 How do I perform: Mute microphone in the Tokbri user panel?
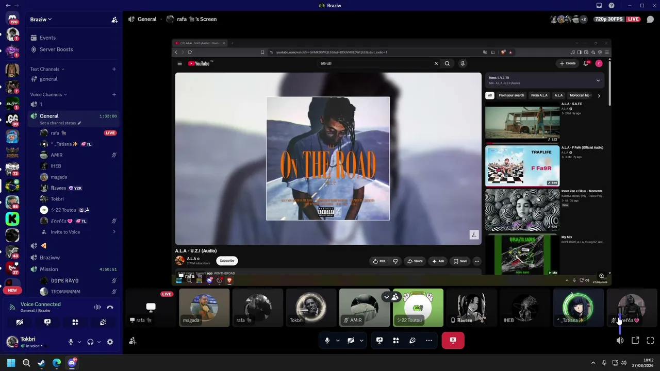point(71,342)
